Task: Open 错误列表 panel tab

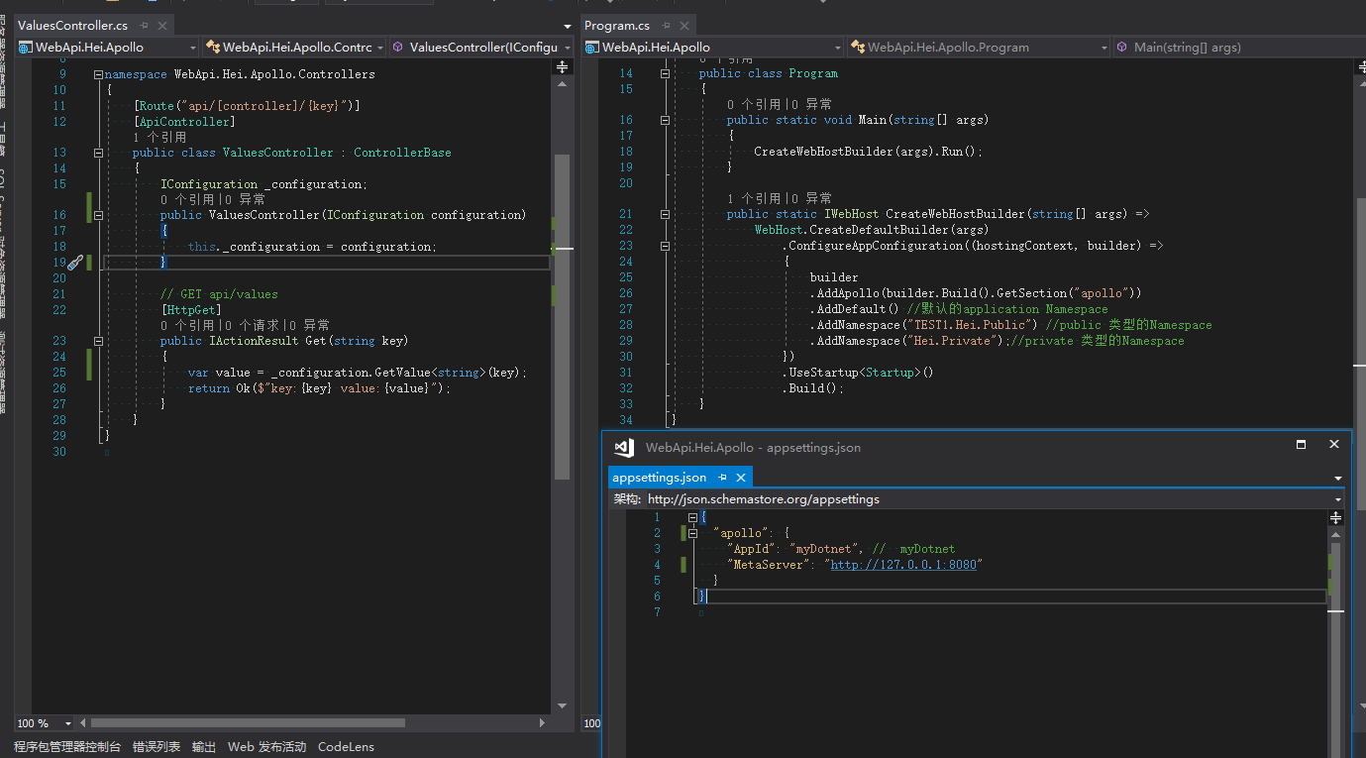Action: (157, 747)
